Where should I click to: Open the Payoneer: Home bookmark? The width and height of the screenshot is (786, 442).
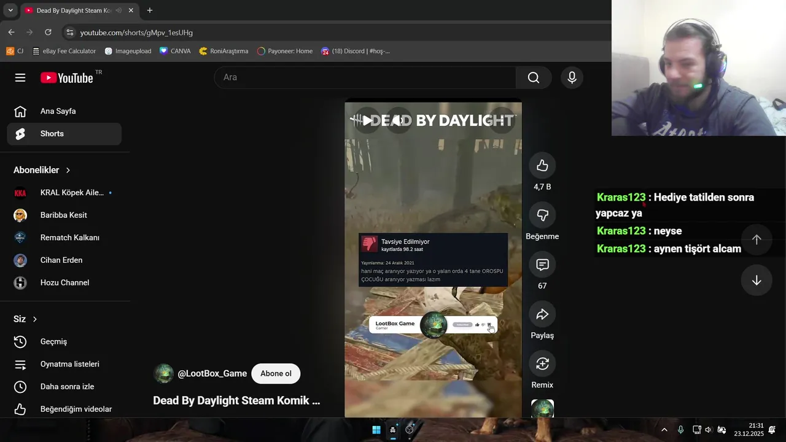coord(285,51)
